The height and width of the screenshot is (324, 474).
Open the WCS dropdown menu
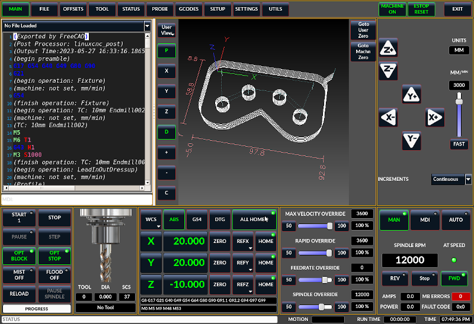click(x=151, y=219)
